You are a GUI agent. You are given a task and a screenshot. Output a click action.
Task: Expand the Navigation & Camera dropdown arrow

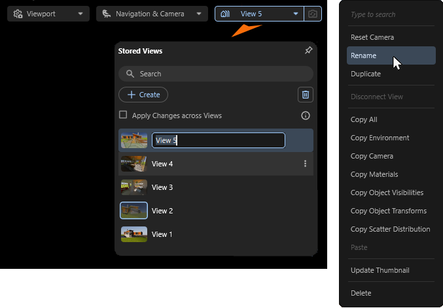click(199, 14)
